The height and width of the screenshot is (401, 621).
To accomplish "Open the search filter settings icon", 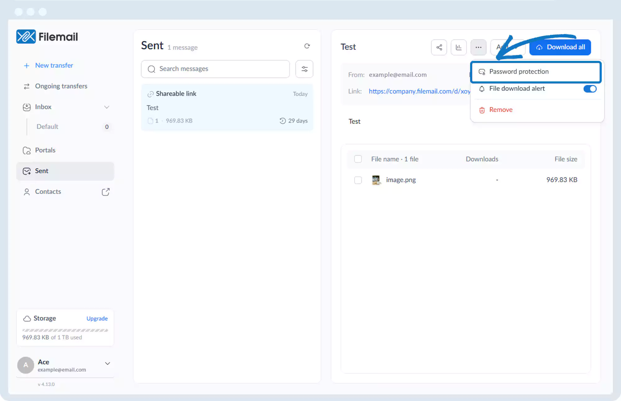I will (x=304, y=69).
